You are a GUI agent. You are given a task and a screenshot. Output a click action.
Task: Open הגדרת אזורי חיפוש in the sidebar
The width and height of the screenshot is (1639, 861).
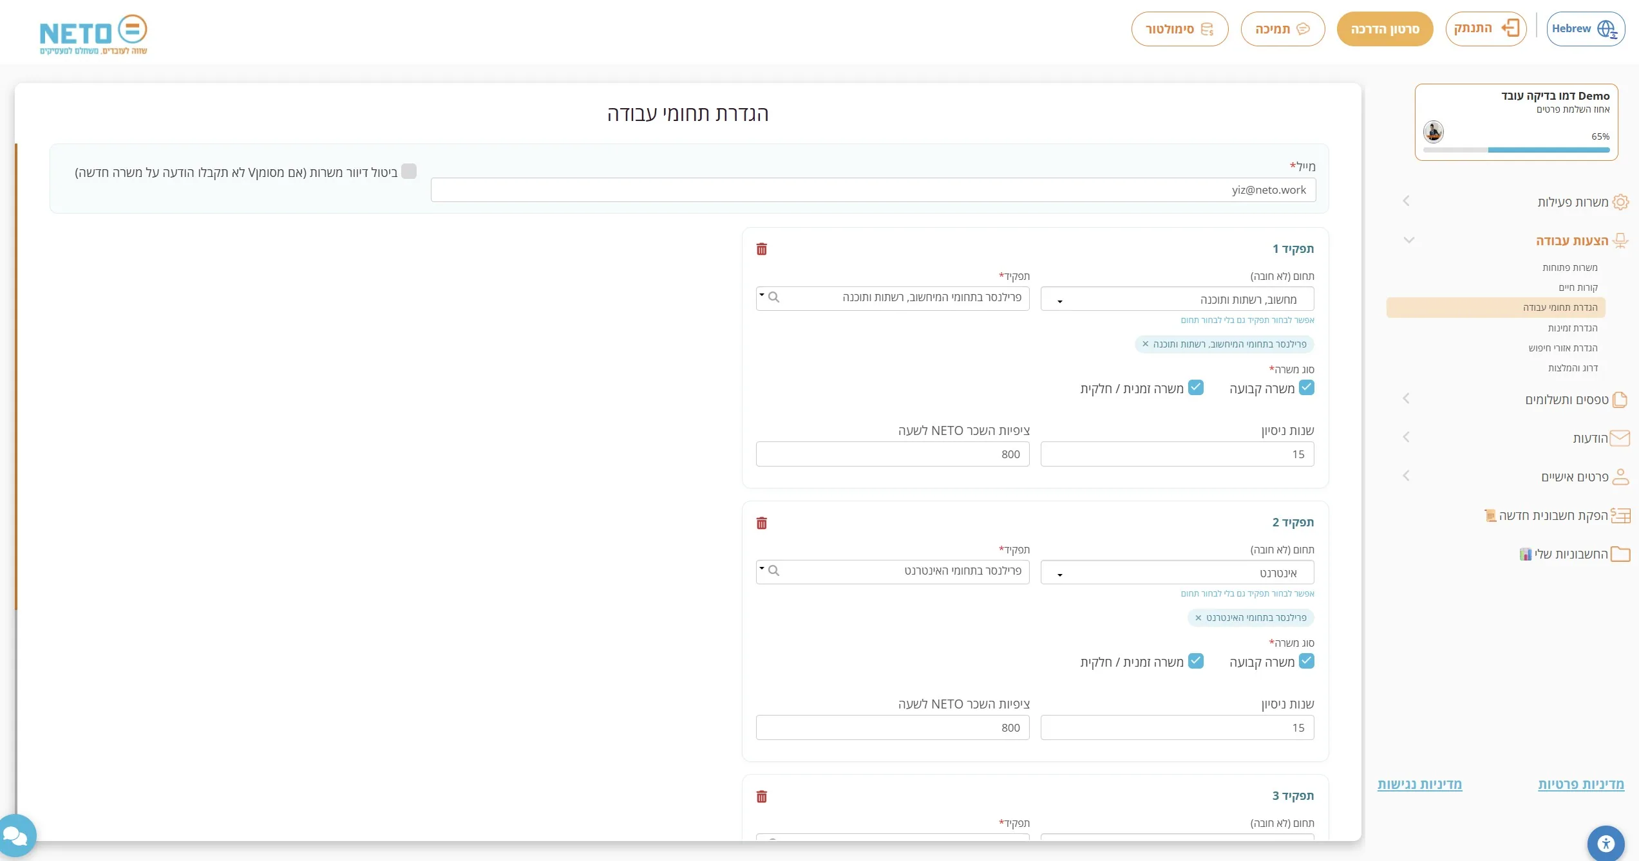(x=1563, y=348)
